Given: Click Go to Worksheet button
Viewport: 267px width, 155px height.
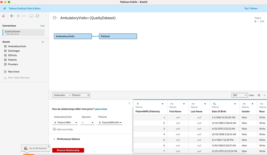Looking at the screenshot, I should tap(36, 148).
